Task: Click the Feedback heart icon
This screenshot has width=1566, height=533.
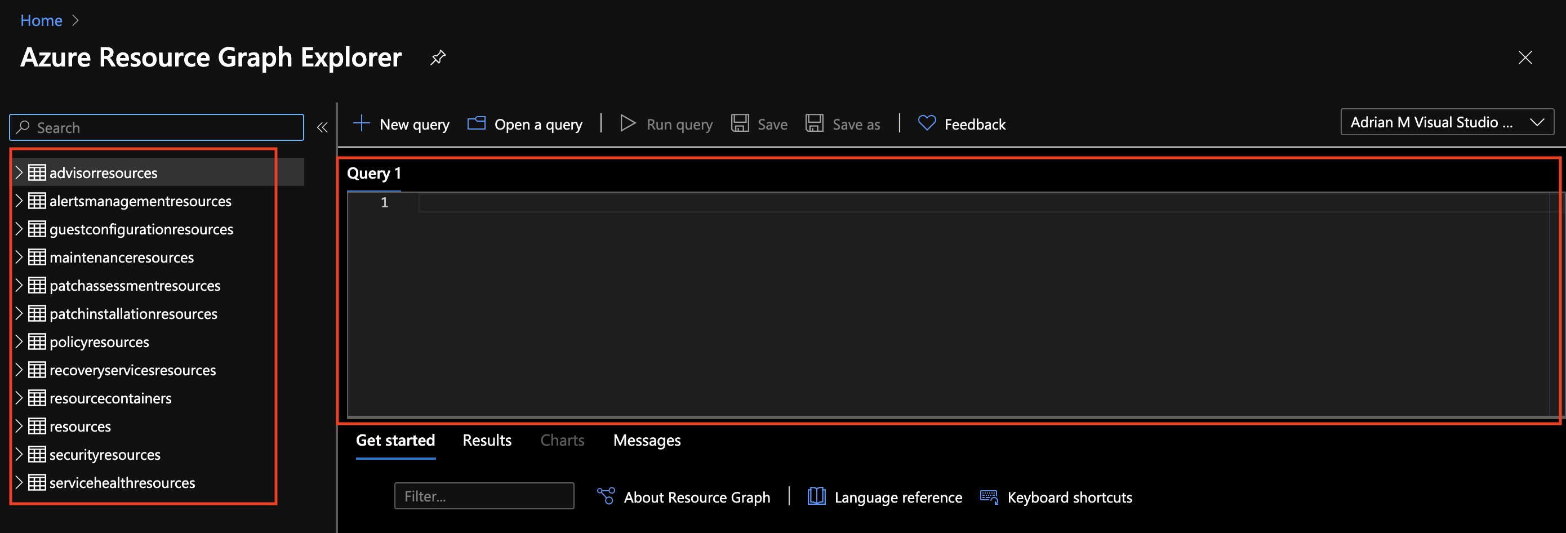Action: 927,123
